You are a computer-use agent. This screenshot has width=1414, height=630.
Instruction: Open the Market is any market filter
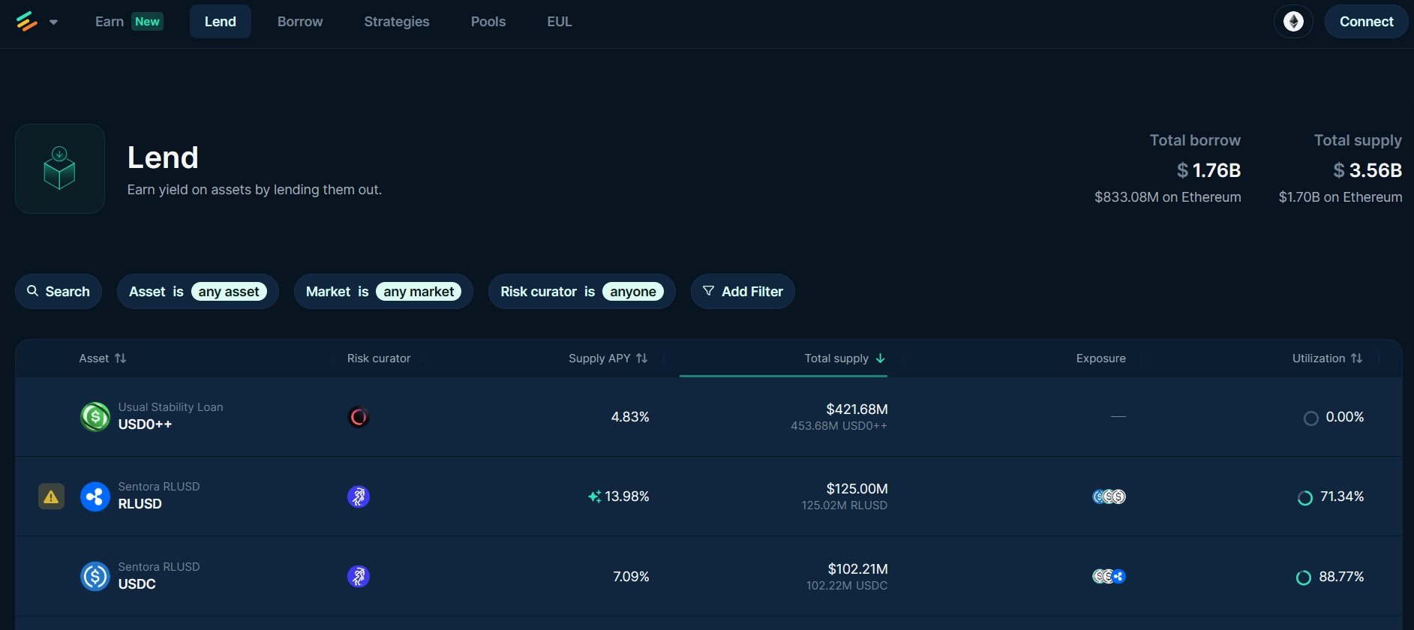[383, 292]
